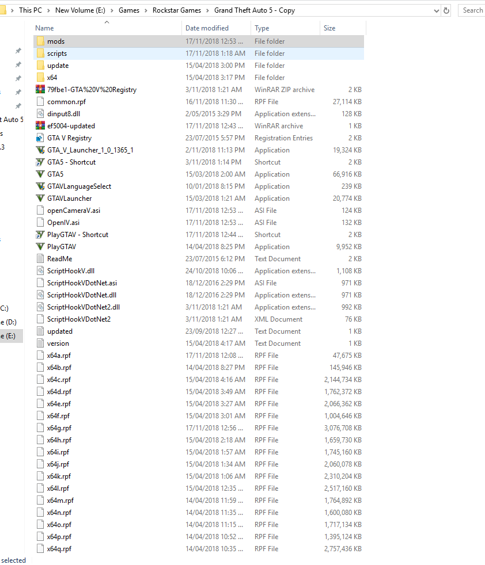
Task: Select x64o.rpf file name
Action: [x=59, y=525]
